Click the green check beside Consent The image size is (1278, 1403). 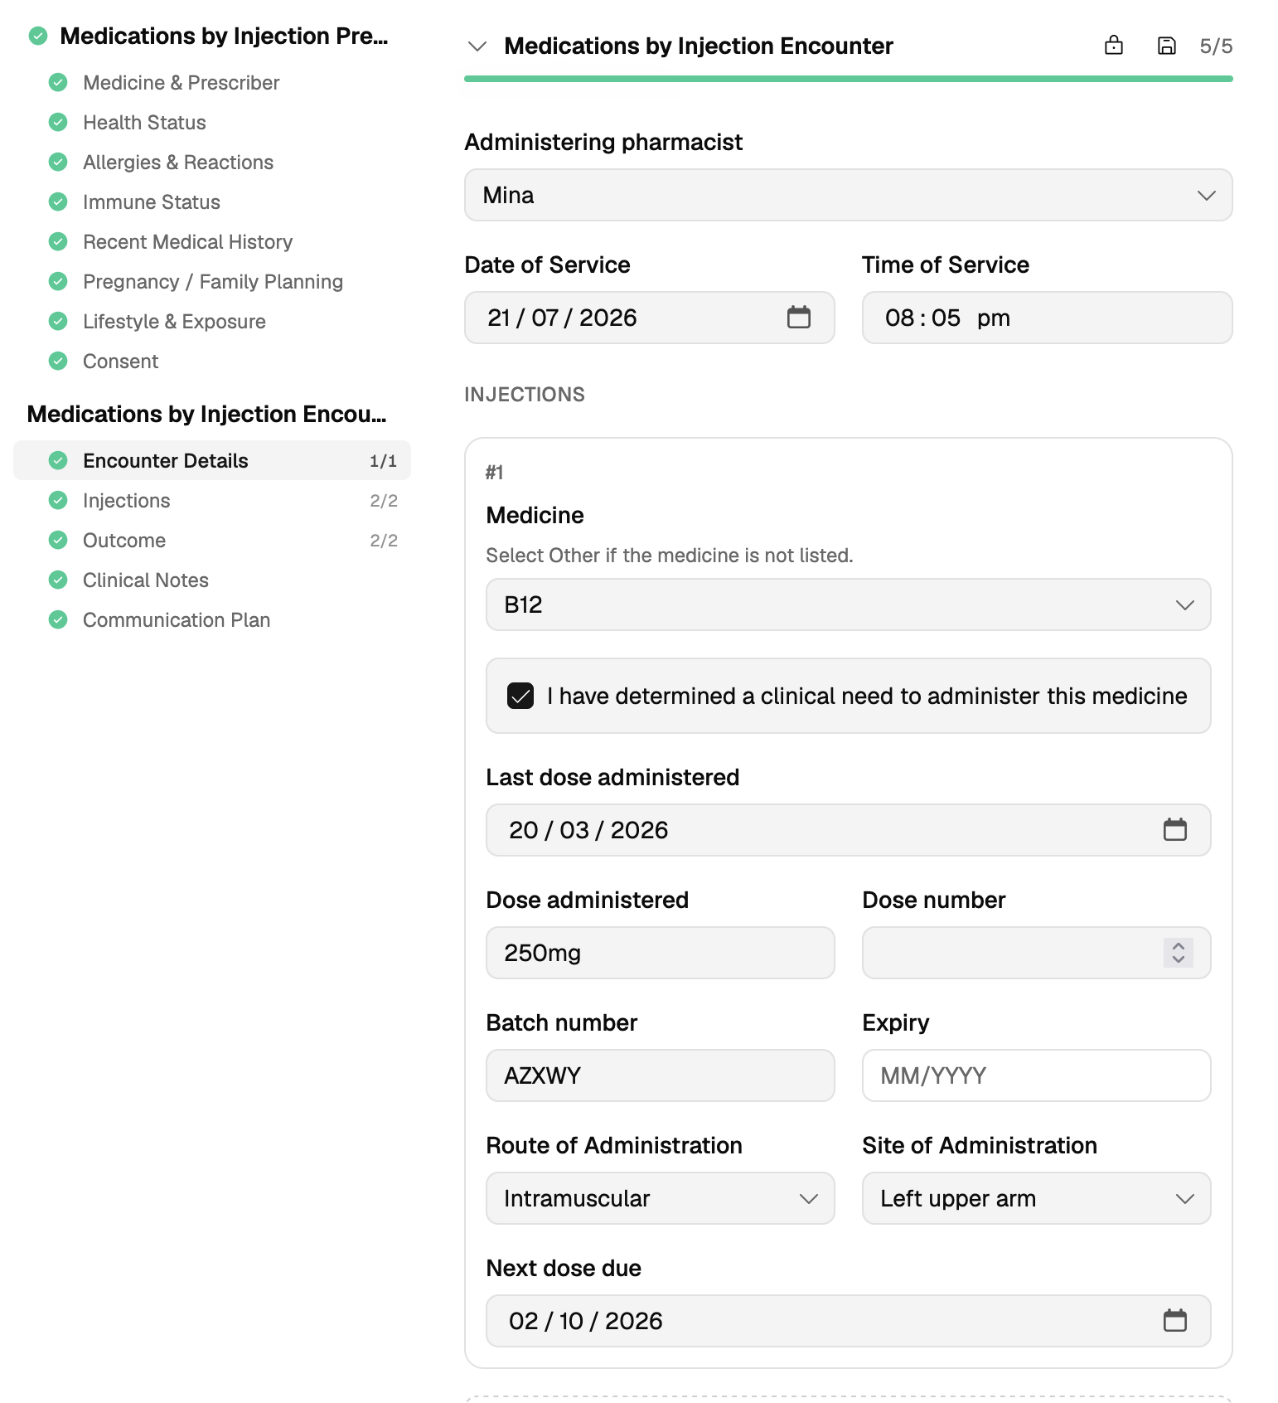click(x=58, y=362)
